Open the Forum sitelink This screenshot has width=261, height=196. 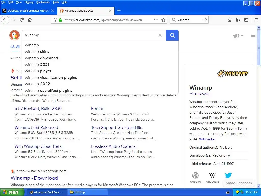point(97,108)
